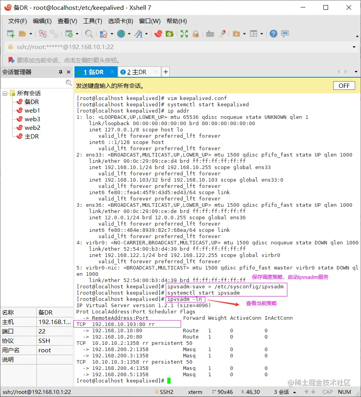
Task: Expand the Open Session dropdown arrow
Action: click(x=31, y=34)
